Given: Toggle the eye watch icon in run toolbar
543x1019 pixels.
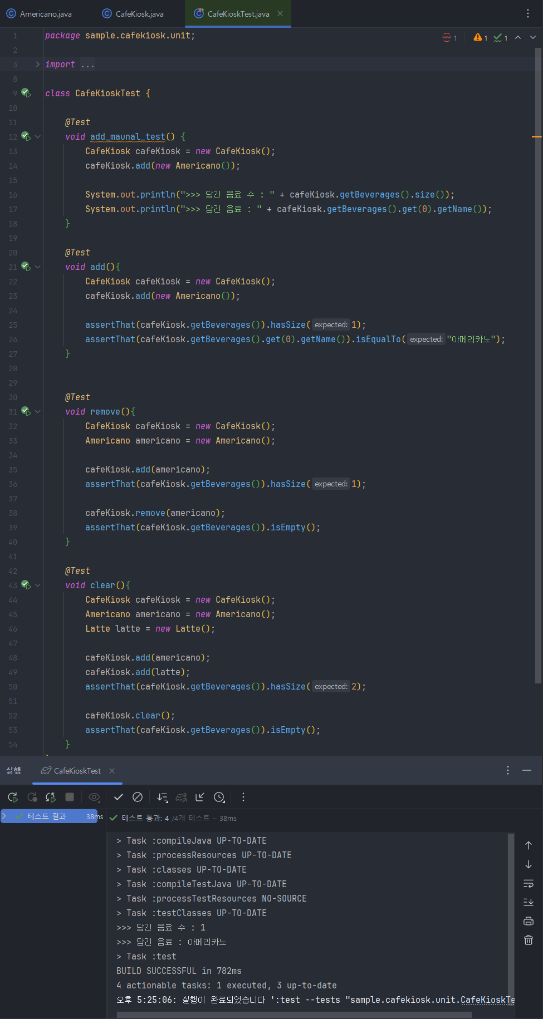Looking at the screenshot, I should 94,797.
